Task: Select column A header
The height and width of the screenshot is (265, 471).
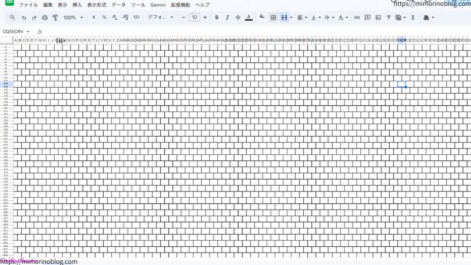Action: pyautogui.click(x=16, y=40)
